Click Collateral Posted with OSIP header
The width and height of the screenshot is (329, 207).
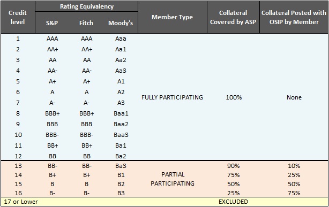(x=294, y=17)
